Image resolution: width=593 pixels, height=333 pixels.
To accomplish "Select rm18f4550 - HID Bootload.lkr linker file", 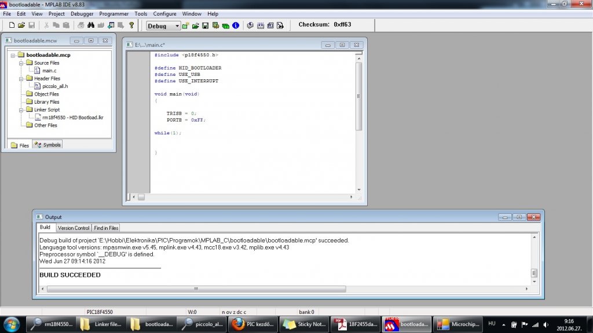I will (x=72, y=118).
